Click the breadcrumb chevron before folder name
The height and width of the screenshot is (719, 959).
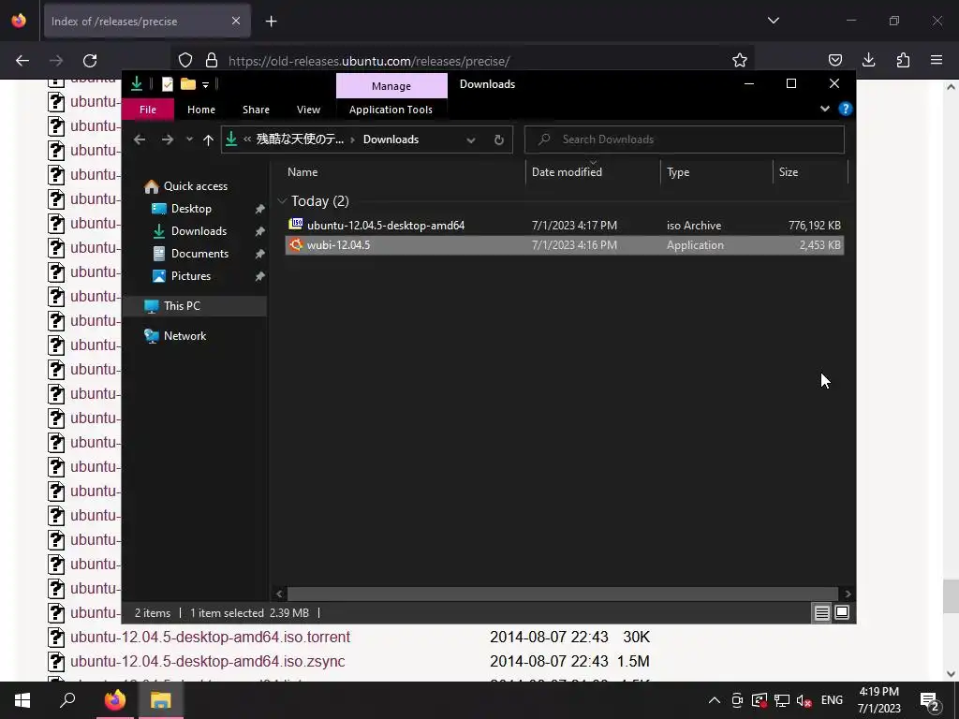247,139
